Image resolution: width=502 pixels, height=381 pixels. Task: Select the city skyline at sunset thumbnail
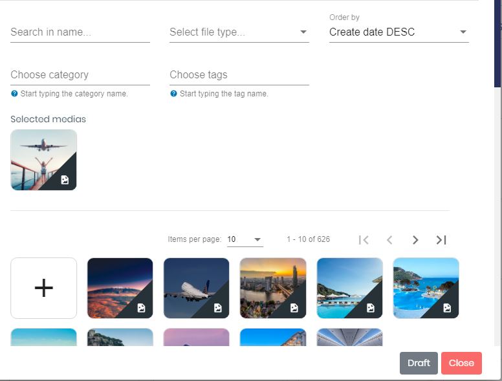pyautogui.click(x=273, y=288)
